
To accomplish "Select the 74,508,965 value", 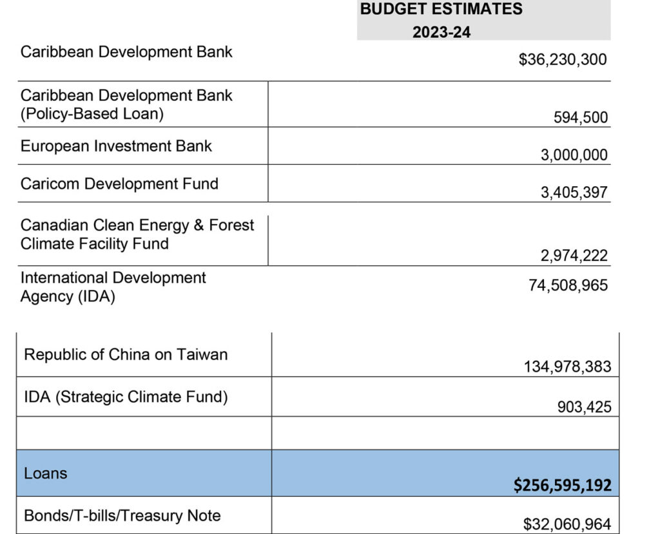I will (568, 285).
